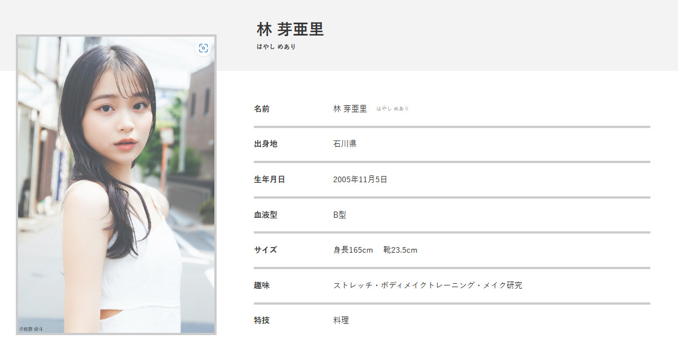Click the 趣味 row label
The height and width of the screenshot is (343, 678).
pos(262,285)
